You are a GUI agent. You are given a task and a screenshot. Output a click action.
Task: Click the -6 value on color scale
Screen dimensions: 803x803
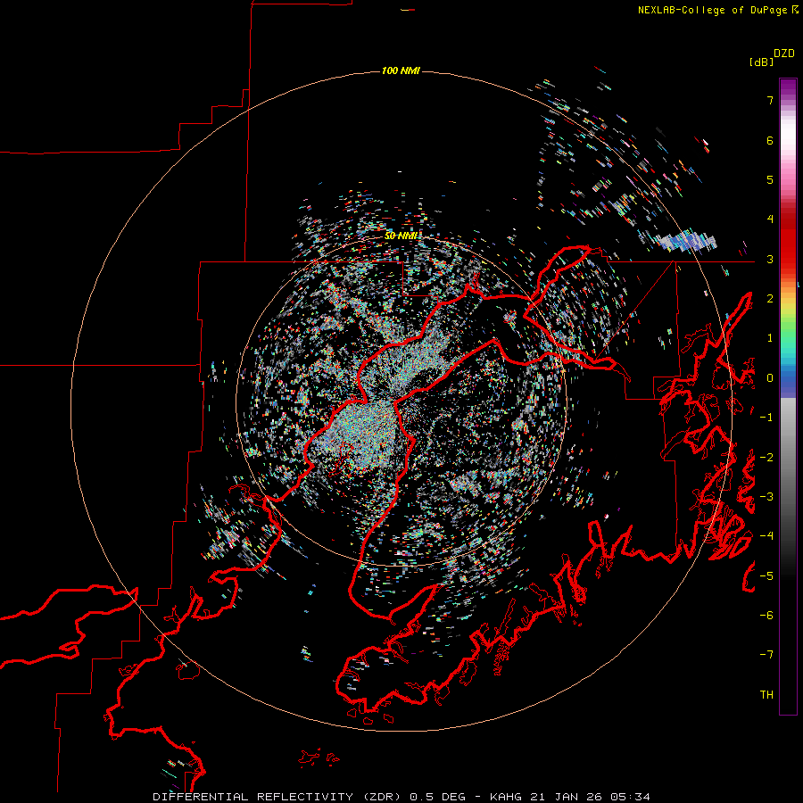[766, 616]
